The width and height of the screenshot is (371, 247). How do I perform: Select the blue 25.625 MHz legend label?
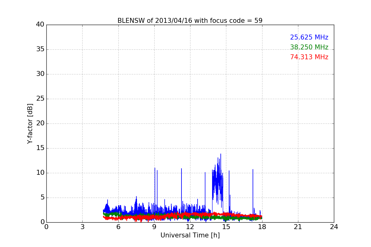(309, 37)
